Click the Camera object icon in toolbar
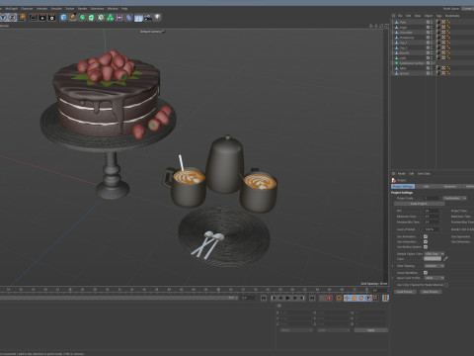 click(148, 17)
